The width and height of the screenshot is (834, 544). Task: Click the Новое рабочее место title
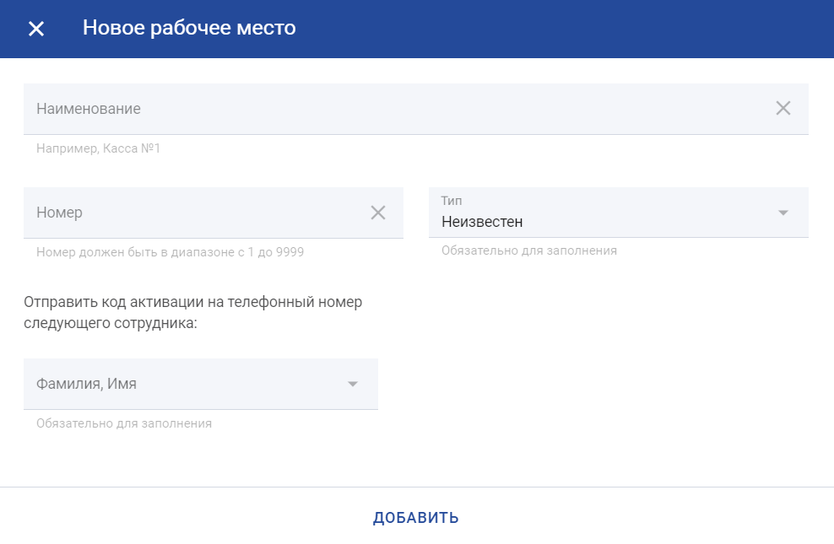189,28
